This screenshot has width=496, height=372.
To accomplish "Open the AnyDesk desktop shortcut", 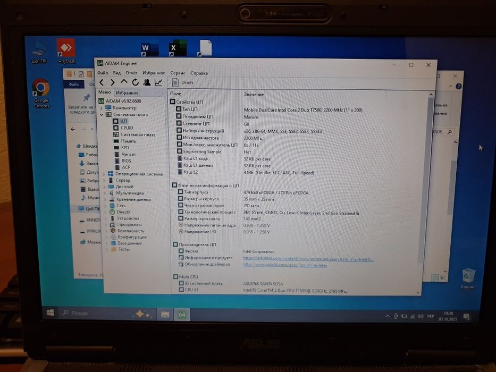I will [x=66, y=50].
